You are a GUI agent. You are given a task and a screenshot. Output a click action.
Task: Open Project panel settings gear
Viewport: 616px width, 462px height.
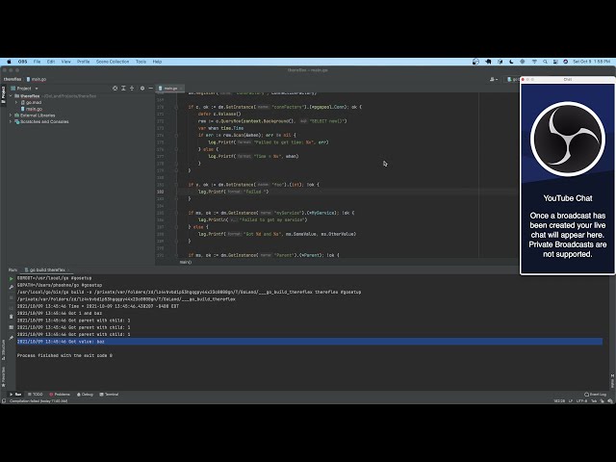pyautogui.click(x=142, y=89)
